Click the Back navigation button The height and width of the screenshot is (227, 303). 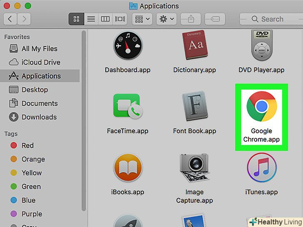click(10, 19)
